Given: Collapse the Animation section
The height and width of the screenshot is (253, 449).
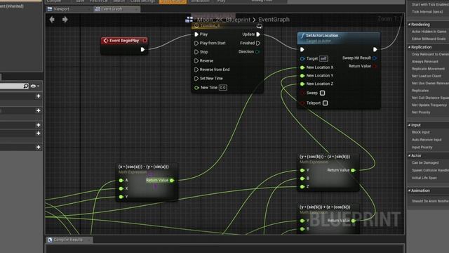Looking at the screenshot, I should coord(409,190).
